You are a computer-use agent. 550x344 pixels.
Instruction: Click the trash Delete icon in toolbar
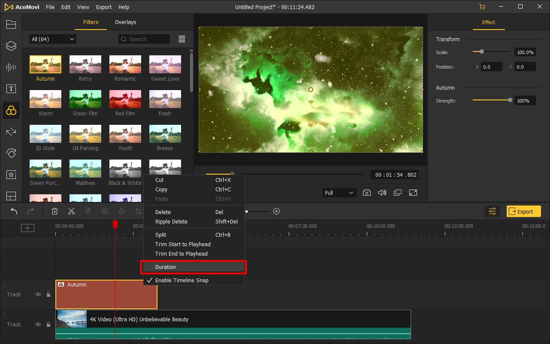[x=55, y=211]
